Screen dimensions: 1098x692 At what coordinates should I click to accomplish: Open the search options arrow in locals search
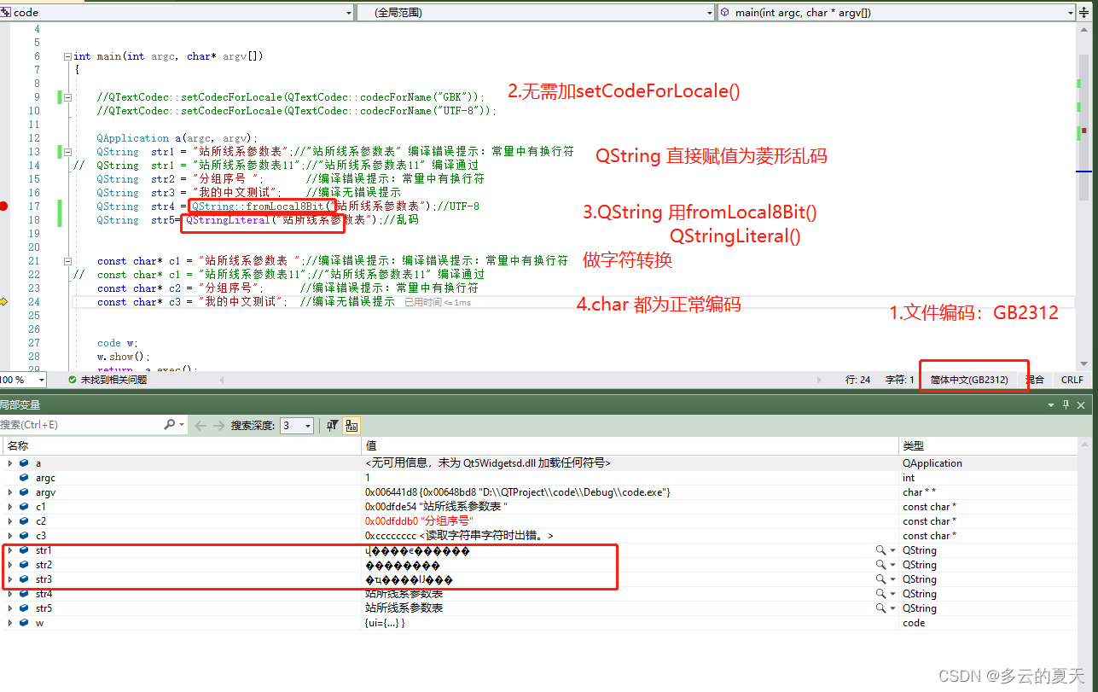click(x=182, y=425)
